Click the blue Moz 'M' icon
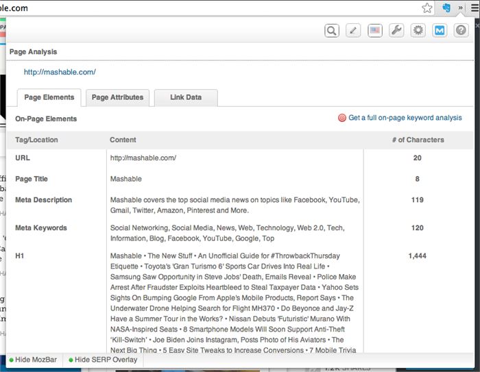Image resolution: width=480 pixels, height=372 pixels. [x=440, y=30]
